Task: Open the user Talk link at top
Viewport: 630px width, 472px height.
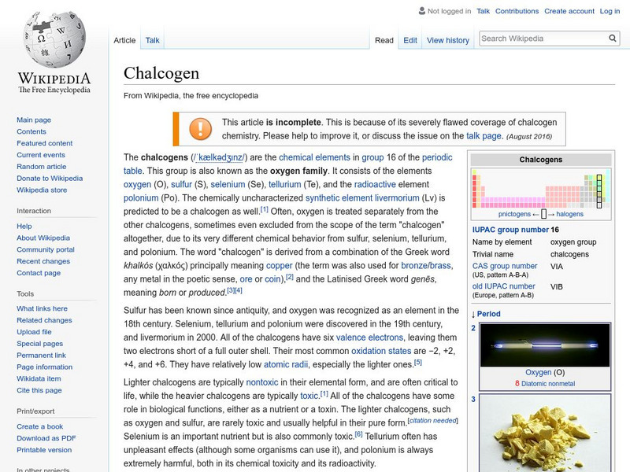Action: [483, 11]
